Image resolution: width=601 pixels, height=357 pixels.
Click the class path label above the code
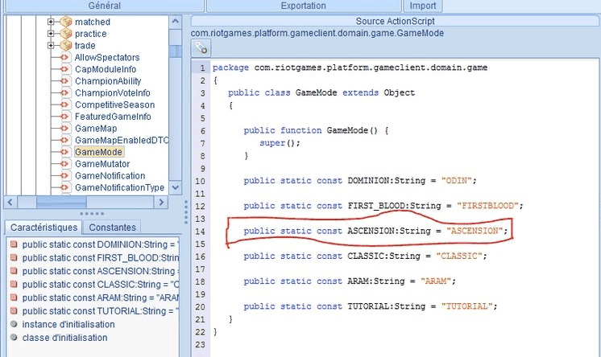pyautogui.click(x=317, y=33)
